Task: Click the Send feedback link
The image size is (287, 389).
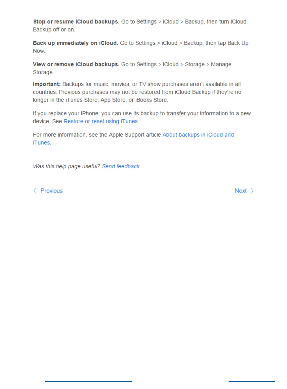Action: tap(121, 166)
